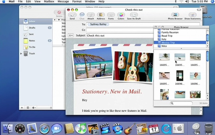Open iTunes in the Dock

(x=81, y=129)
